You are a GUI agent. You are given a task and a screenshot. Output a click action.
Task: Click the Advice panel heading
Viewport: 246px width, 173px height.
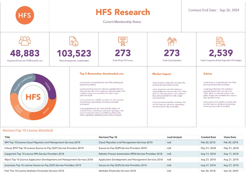pyautogui.click(x=208, y=74)
